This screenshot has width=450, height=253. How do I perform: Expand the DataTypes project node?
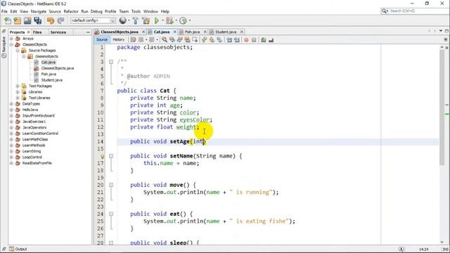click(x=11, y=103)
